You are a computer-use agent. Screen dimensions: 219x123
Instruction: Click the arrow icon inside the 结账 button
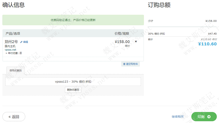click(x=209, y=117)
